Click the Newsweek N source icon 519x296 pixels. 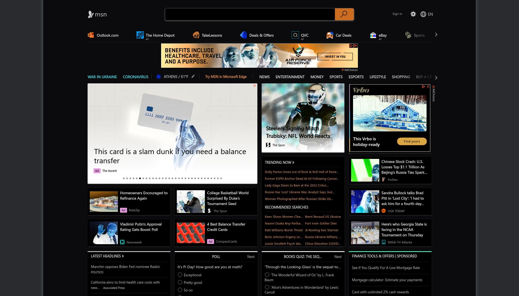click(x=122, y=242)
